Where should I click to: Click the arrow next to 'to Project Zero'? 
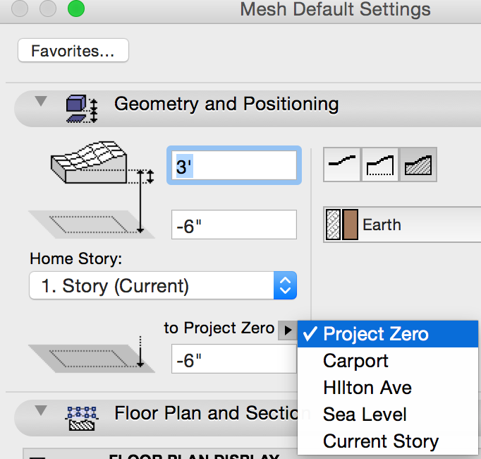point(287,329)
